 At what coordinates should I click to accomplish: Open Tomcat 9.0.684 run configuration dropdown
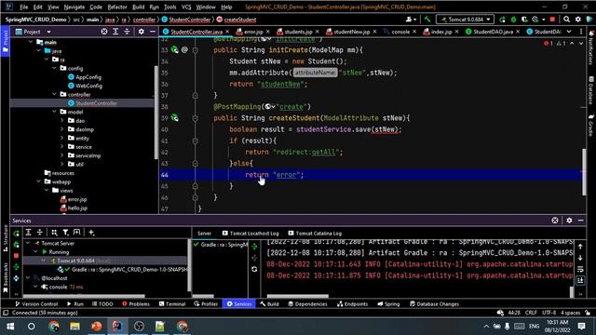click(466, 20)
